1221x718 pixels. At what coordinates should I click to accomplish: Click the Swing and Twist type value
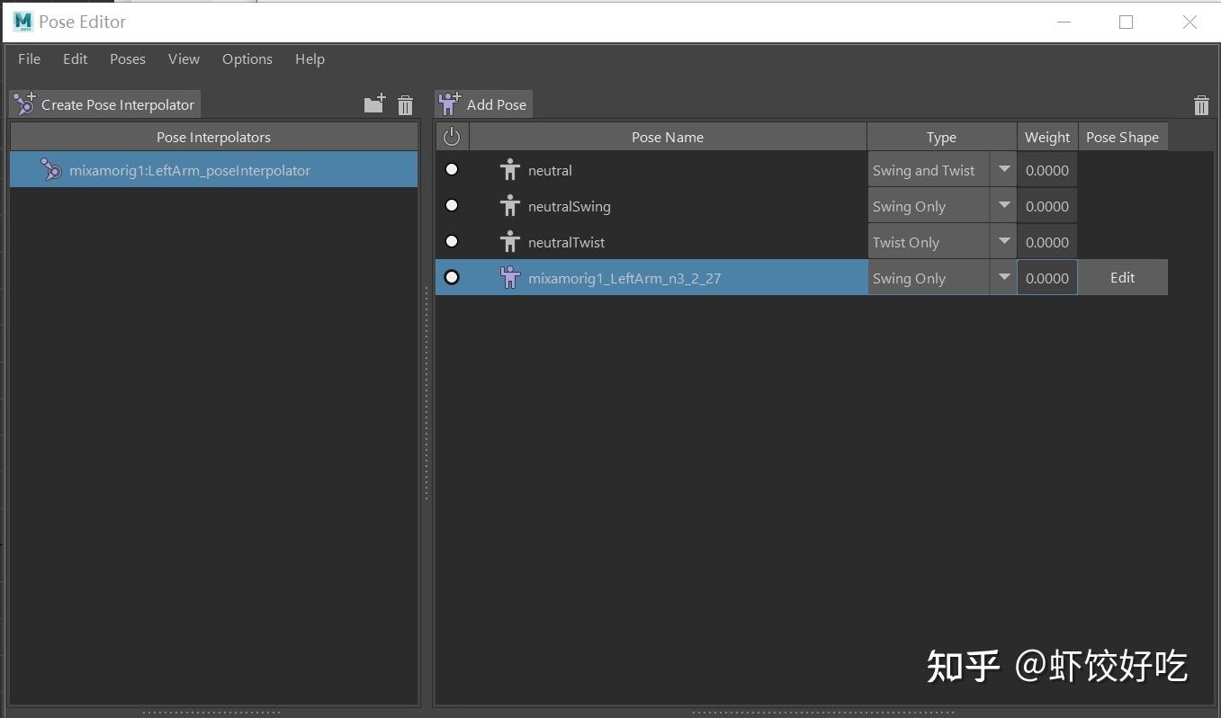pos(924,170)
